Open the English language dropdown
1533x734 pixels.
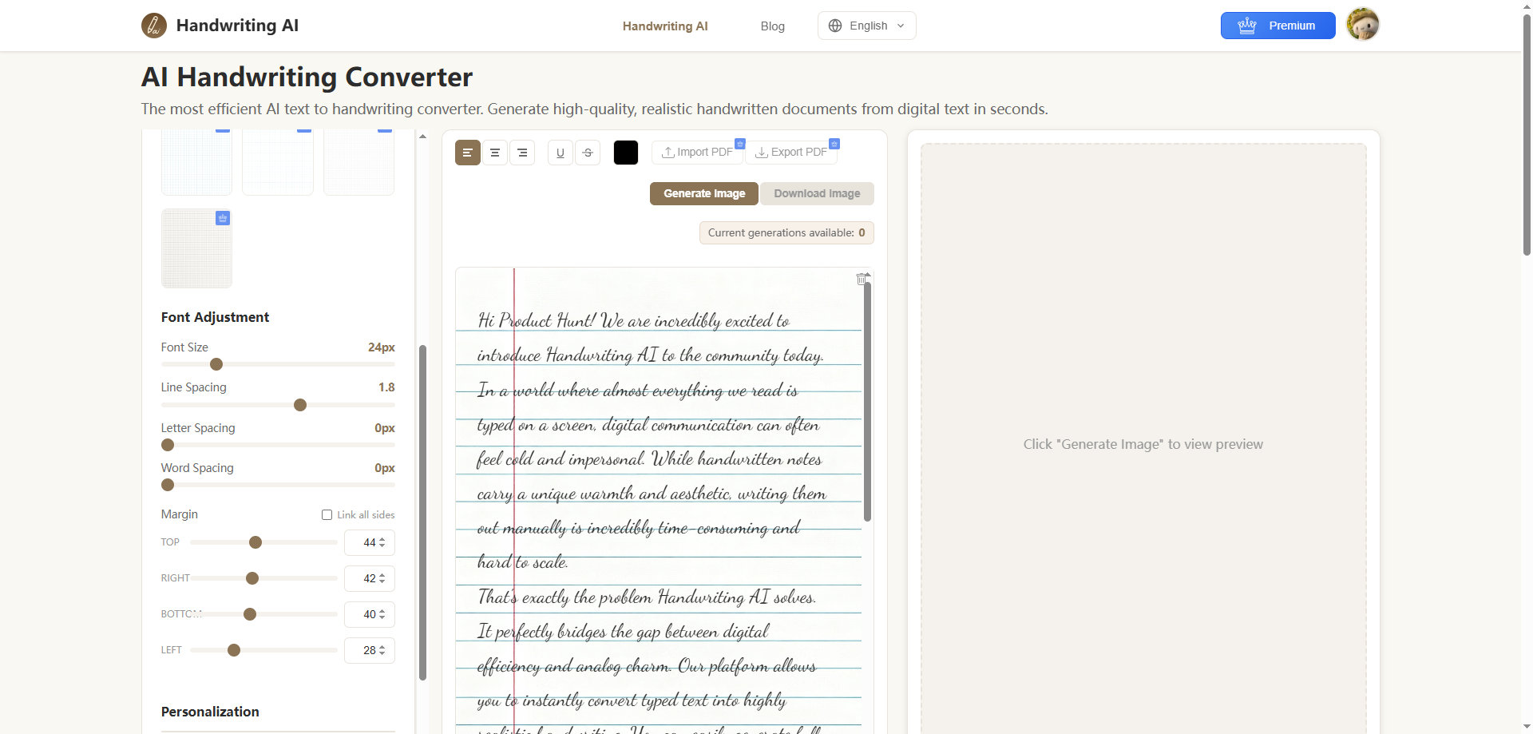tap(866, 25)
